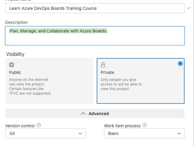Click the globe icon in Public card
The image size is (194, 146).
click(x=12, y=65)
